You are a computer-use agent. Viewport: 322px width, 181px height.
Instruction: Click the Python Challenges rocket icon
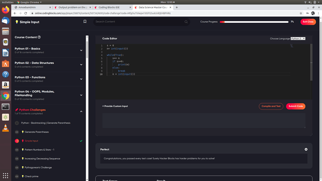17,110
